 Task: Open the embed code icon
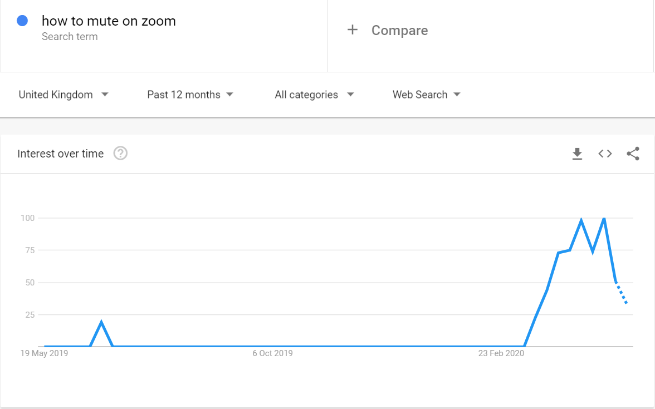pyautogui.click(x=605, y=154)
